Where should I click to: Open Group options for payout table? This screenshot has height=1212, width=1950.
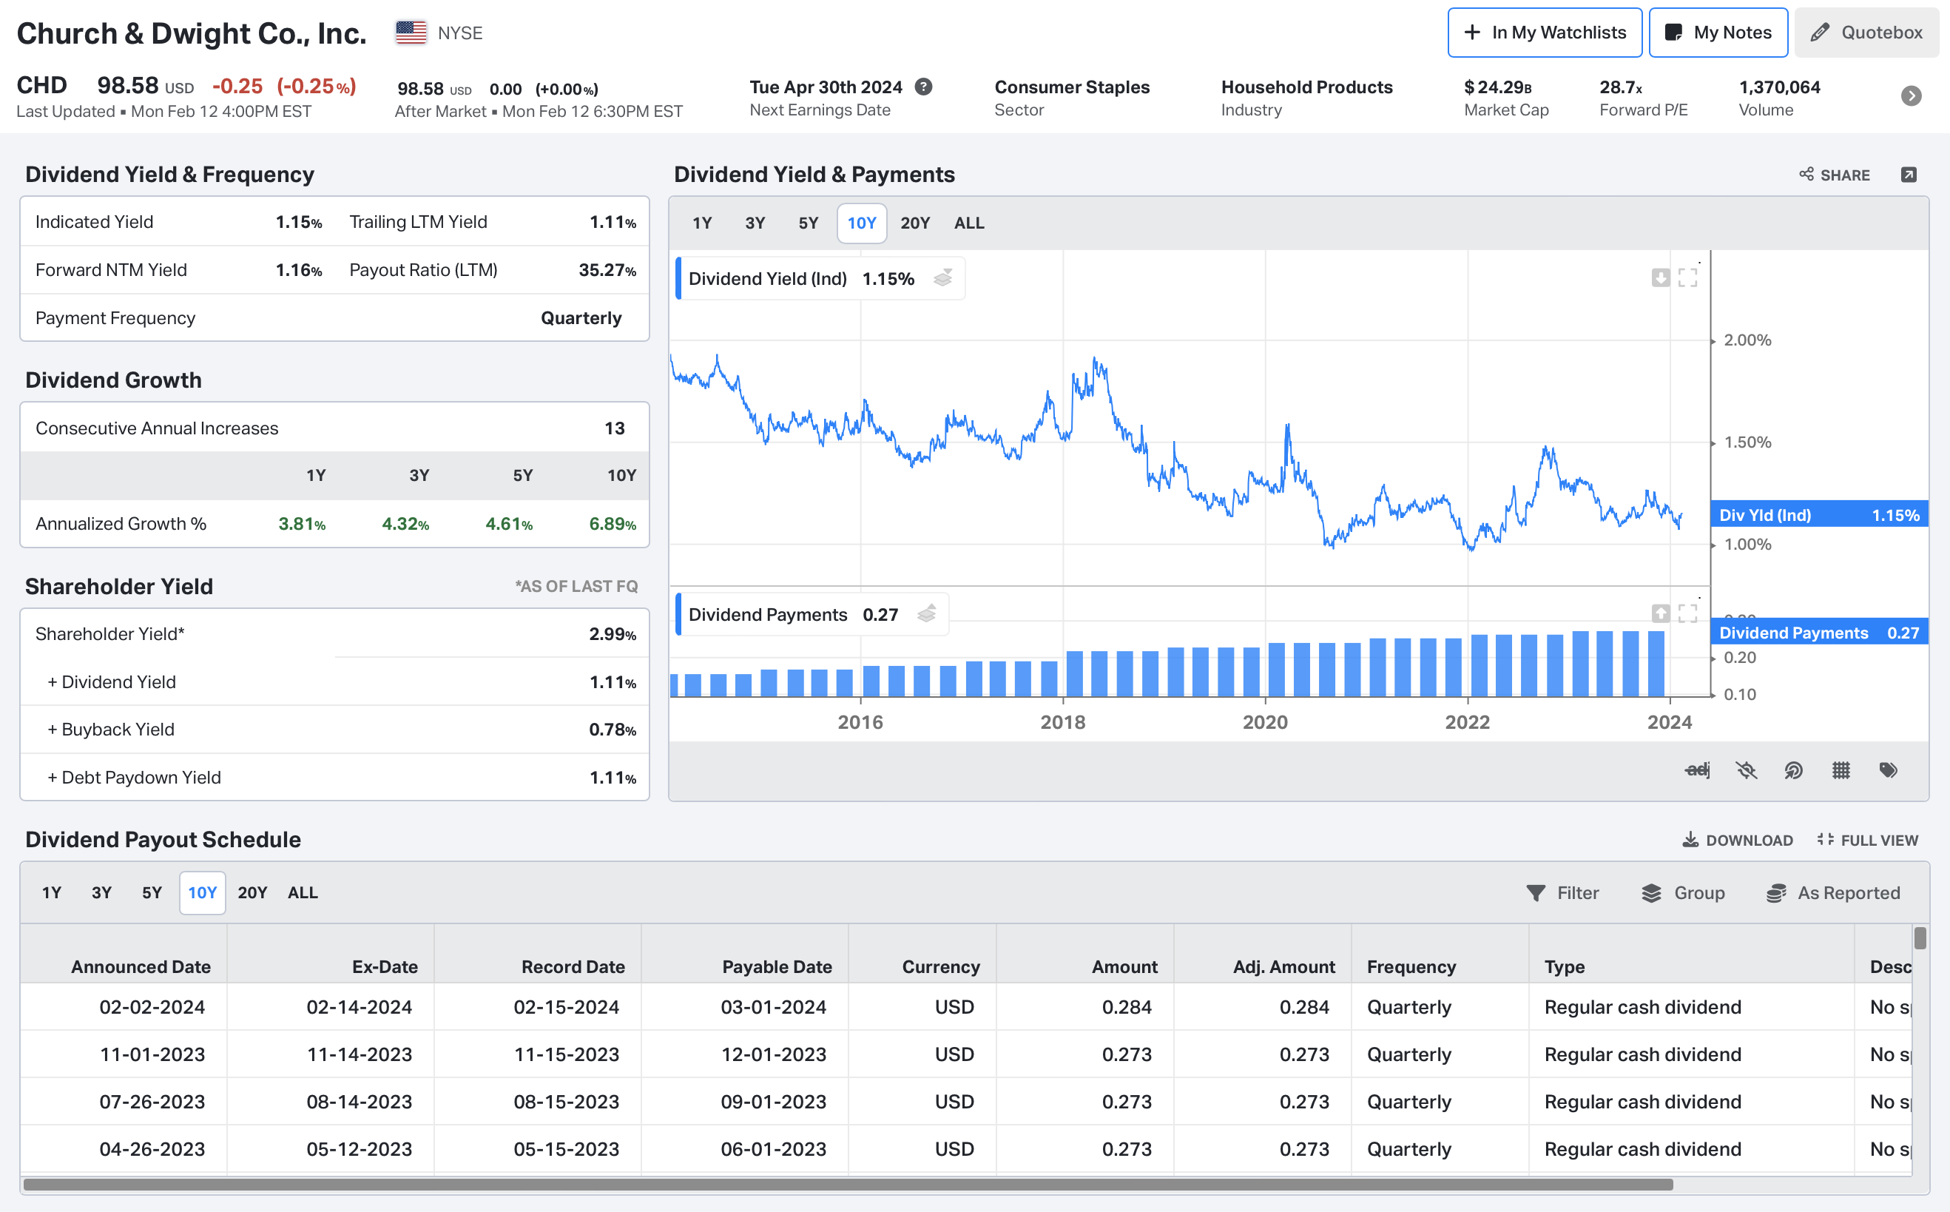tap(1683, 893)
